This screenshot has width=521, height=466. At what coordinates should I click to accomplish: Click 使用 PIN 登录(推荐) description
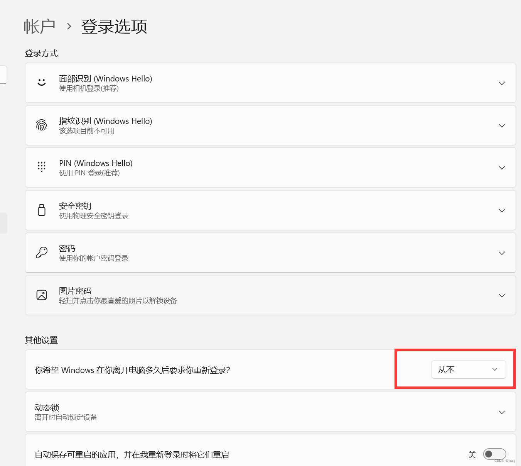pos(89,173)
